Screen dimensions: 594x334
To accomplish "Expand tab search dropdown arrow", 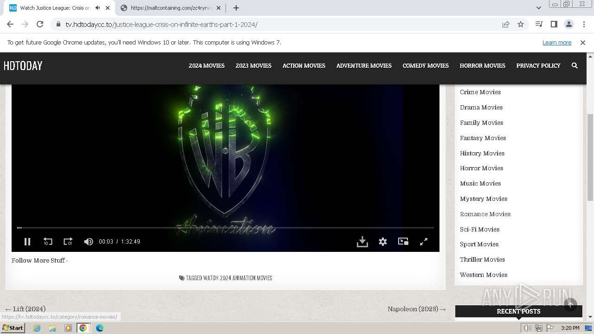I will (538, 8).
